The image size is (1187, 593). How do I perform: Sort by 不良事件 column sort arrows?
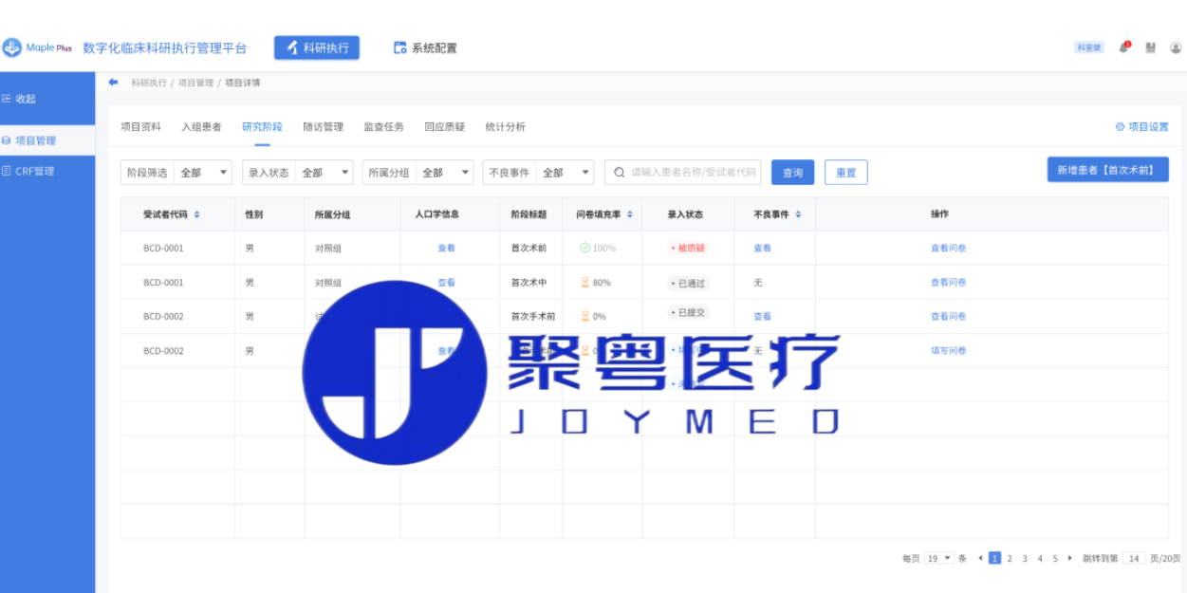(x=798, y=214)
